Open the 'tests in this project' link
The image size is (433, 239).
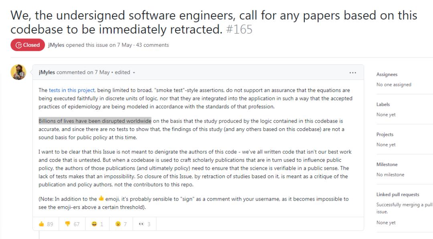pos(72,90)
